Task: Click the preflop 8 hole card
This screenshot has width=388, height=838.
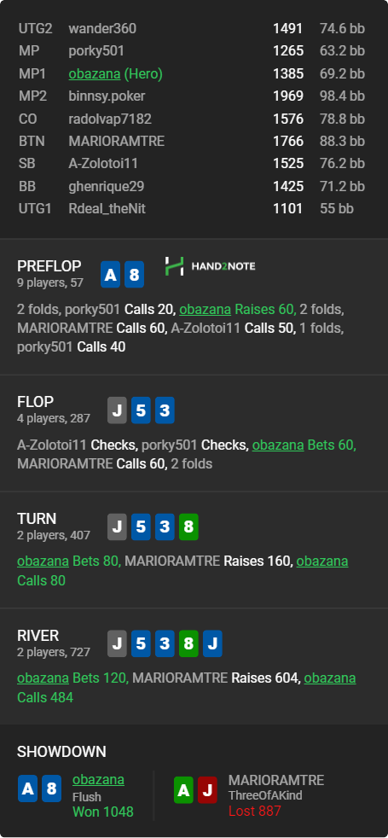Action: (x=135, y=275)
